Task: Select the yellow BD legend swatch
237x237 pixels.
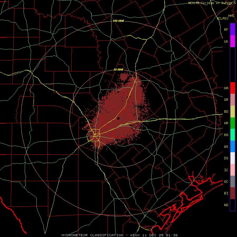Action: tap(233, 112)
